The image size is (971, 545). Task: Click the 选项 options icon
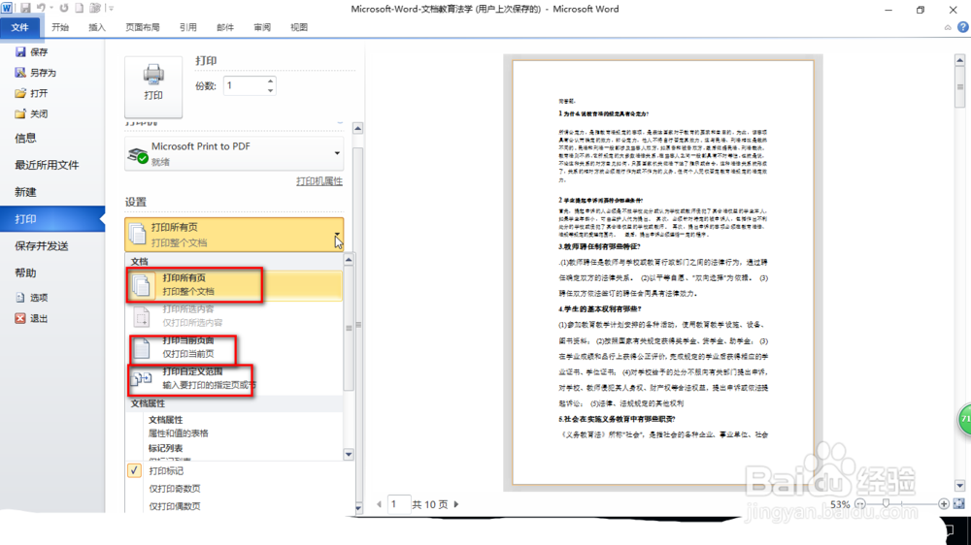pyautogui.click(x=20, y=298)
